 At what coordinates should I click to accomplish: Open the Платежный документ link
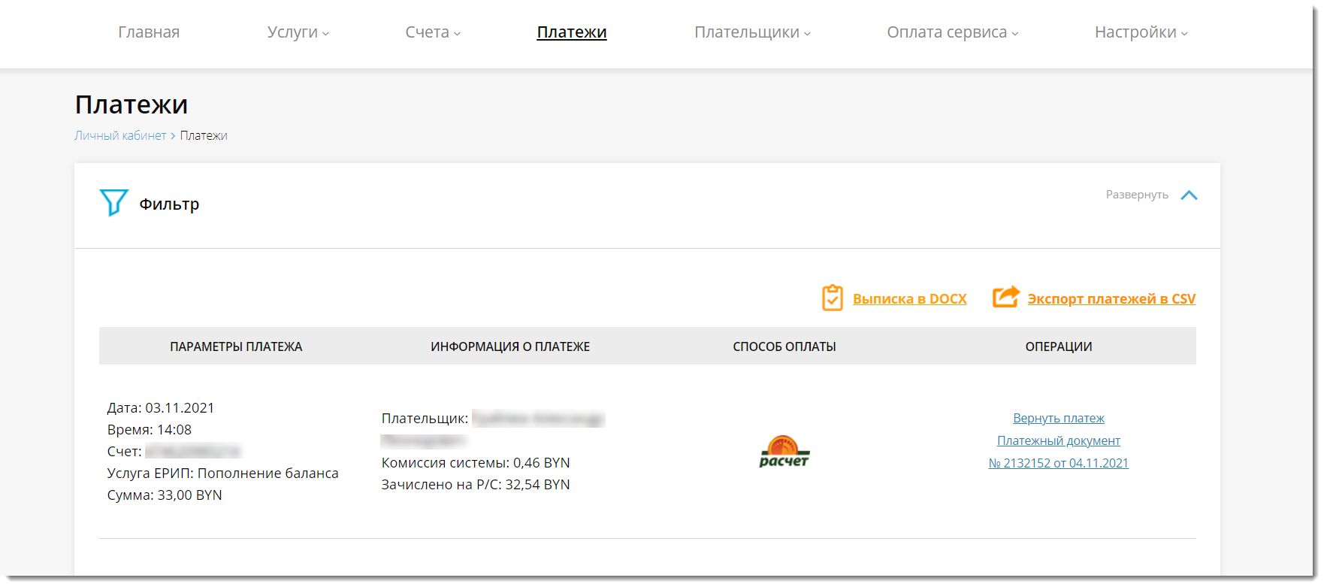coord(1059,440)
